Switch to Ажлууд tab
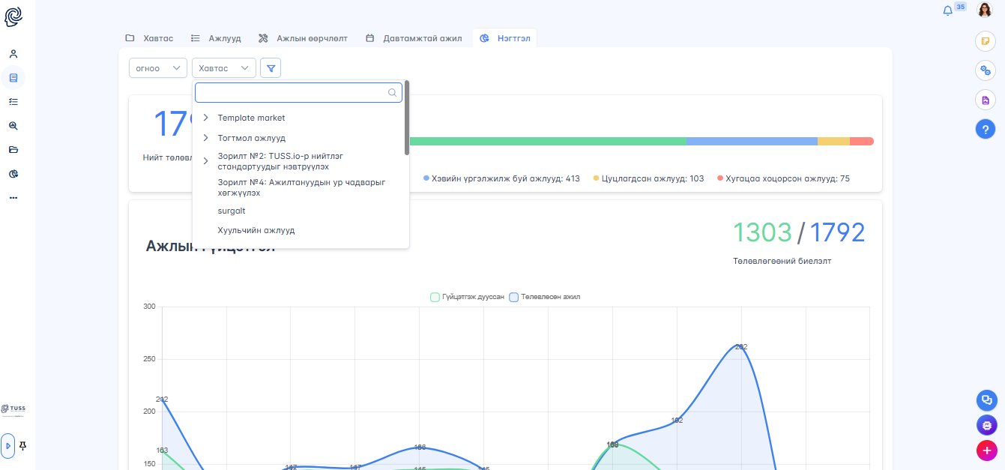Screen dimensions: 1005x470 (216, 38)
